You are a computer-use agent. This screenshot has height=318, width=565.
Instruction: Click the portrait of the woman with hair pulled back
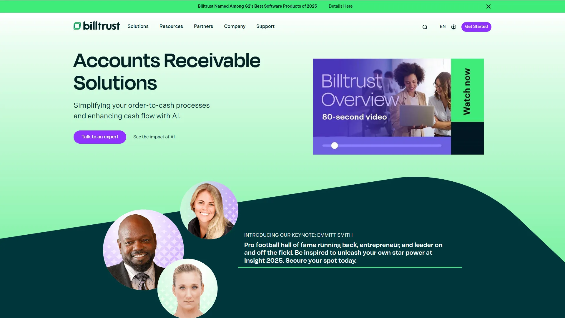coord(187,288)
